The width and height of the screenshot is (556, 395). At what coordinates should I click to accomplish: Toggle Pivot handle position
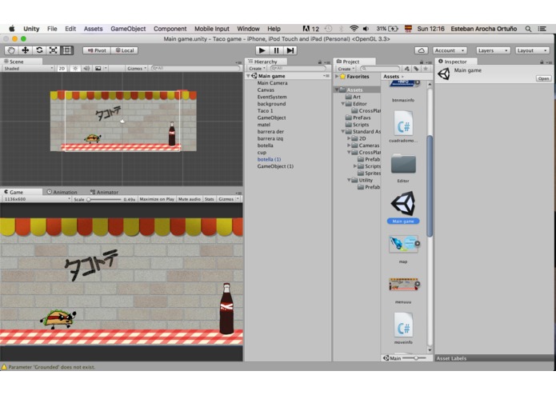(97, 50)
